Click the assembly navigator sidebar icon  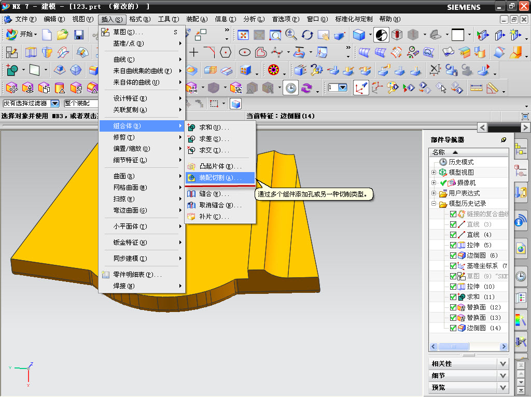click(521, 149)
